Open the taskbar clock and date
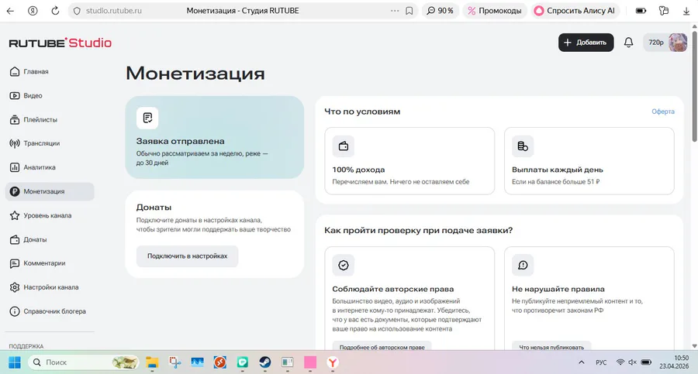The image size is (698, 374). (x=673, y=362)
